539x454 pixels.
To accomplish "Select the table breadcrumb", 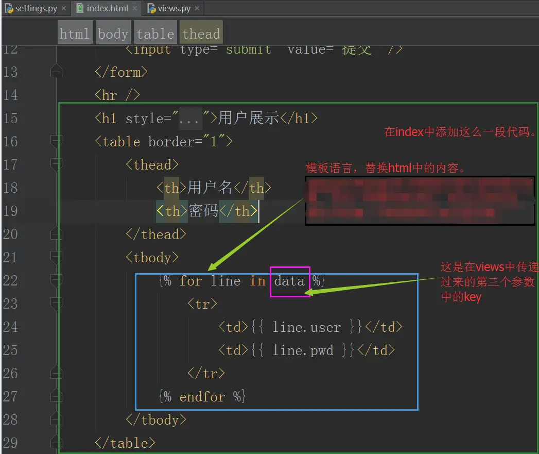I will click(x=155, y=33).
